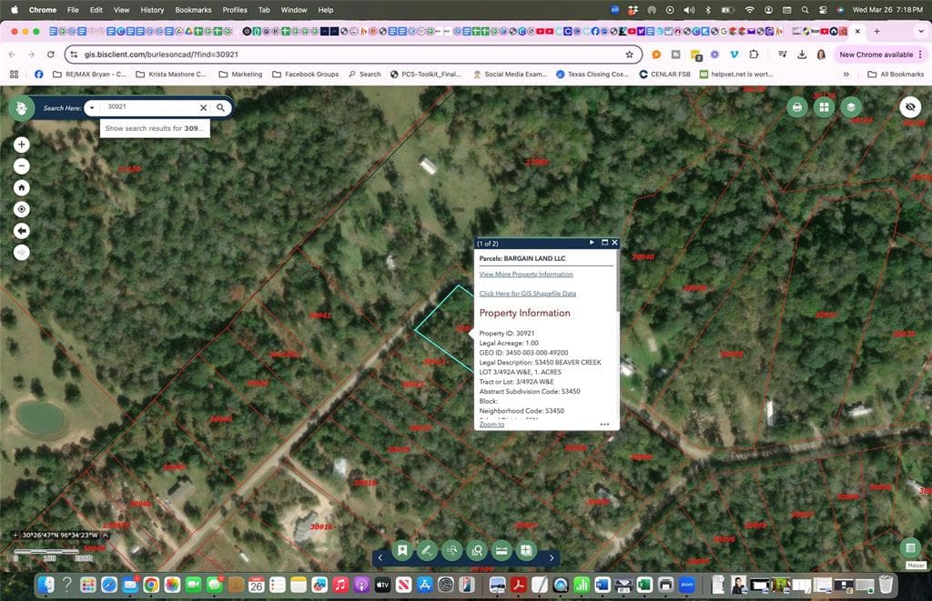Show previous tools in bottom toolbar
Image resolution: width=932 pixels, height=601 pixels.
coord(380,557)
